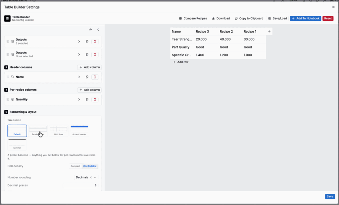Select the Default table style
The image size is (339, 205).
(x=17, y=131)
